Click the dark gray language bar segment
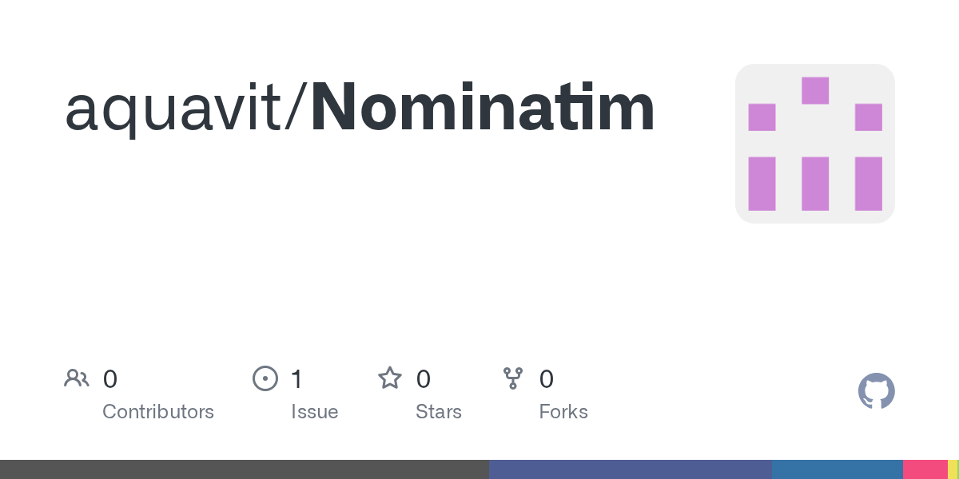This screenshot has width=959, height=479. coord(245,469)
